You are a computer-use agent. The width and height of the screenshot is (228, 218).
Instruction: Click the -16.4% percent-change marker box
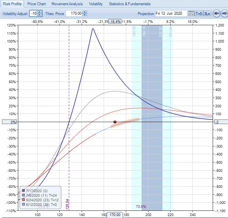tap(115, 22)
